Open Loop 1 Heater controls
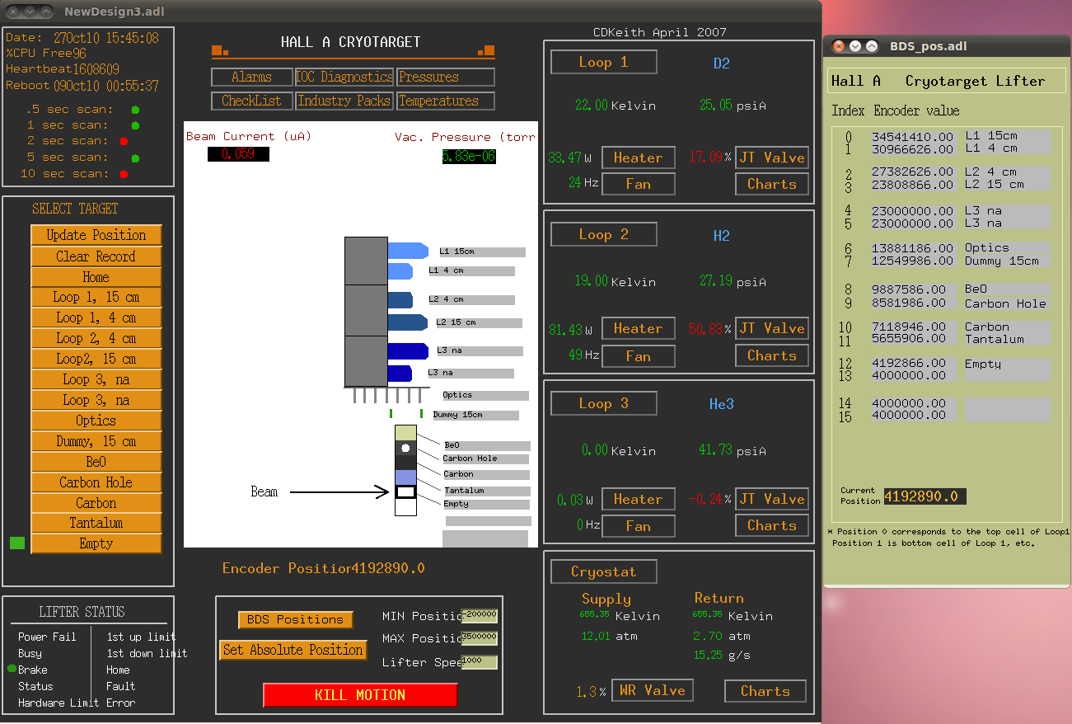This screenshot has width=1072, height=724. tap(639, 157)
